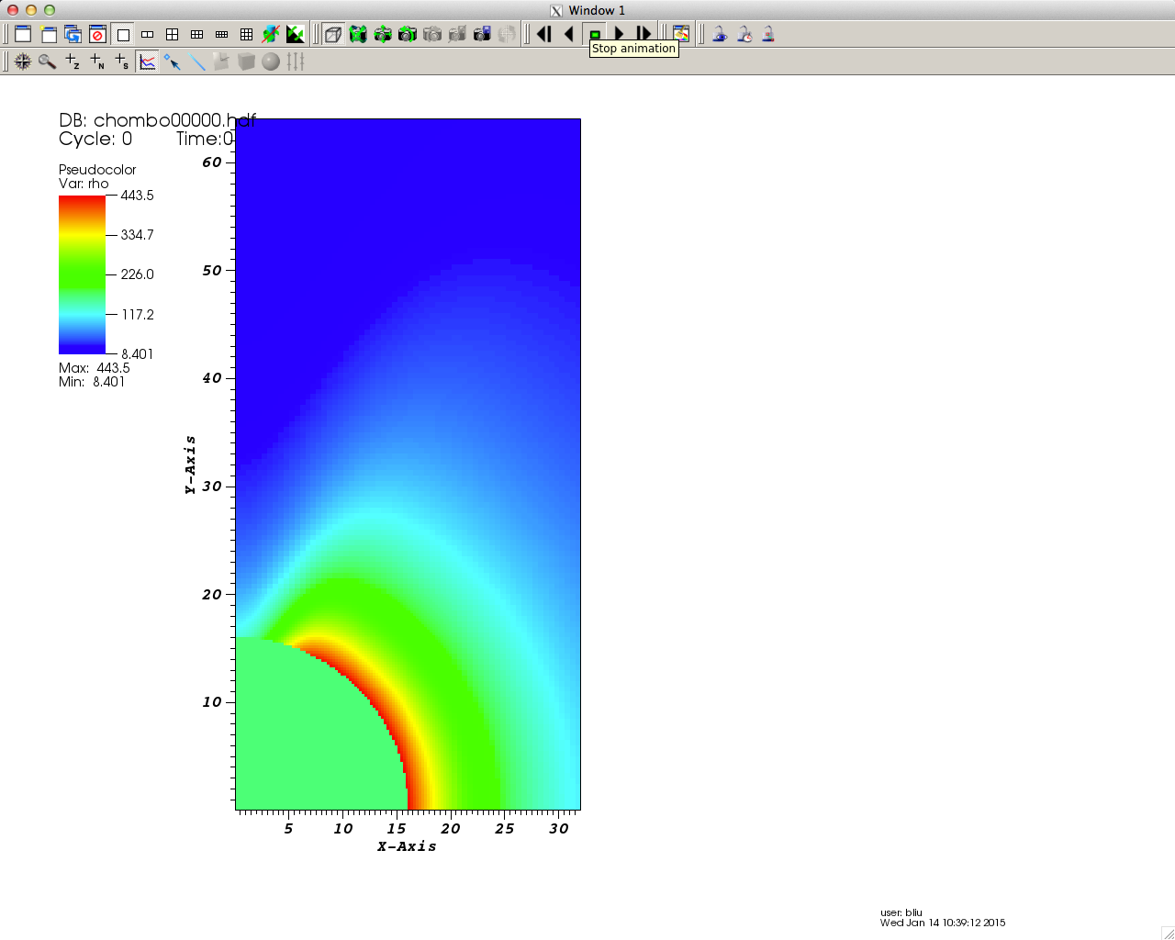Enable the Sphere tool
The height and width of the screenshot is (940, 1175).
[271, 62]
